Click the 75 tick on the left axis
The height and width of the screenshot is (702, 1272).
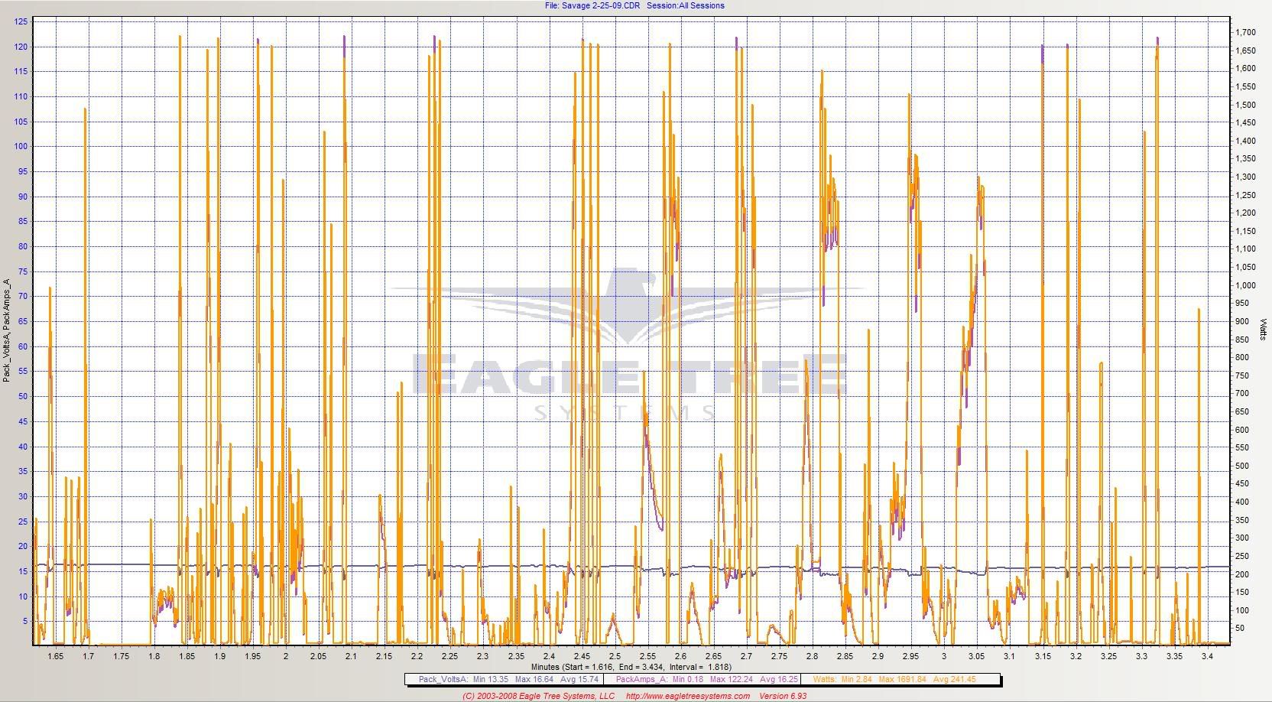[23, 271]
